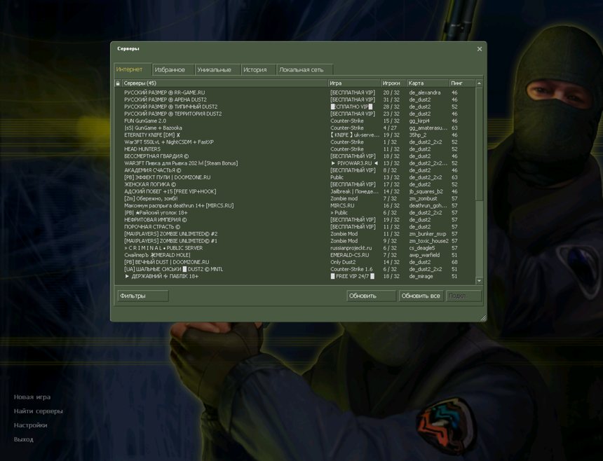Screen dimensions: 603x461
Task: Open the Локальная сеть tab
Action: click(x=304, y=69)
